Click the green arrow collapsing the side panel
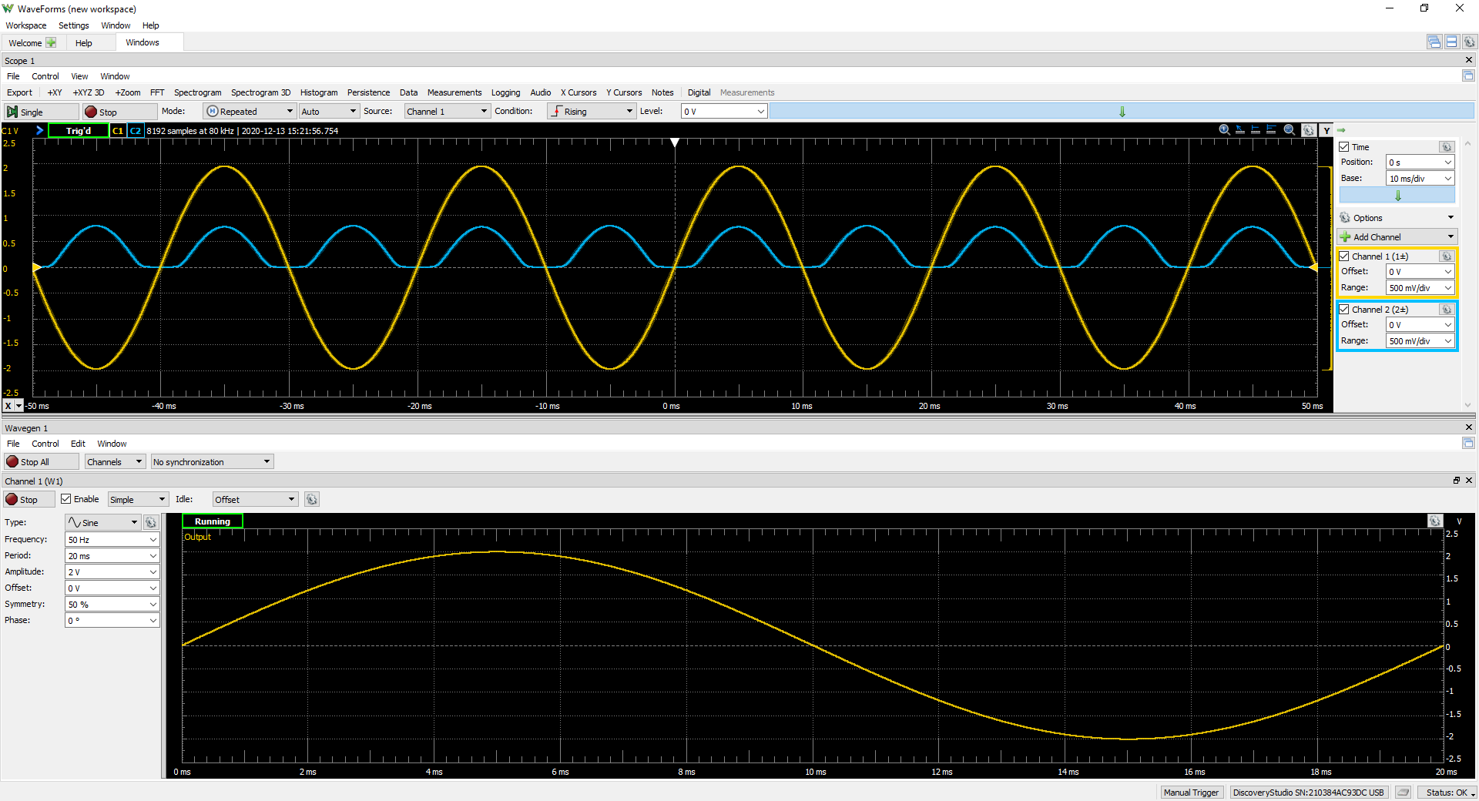This screenshot has height=801, width=1479. tap(1341, 130)
